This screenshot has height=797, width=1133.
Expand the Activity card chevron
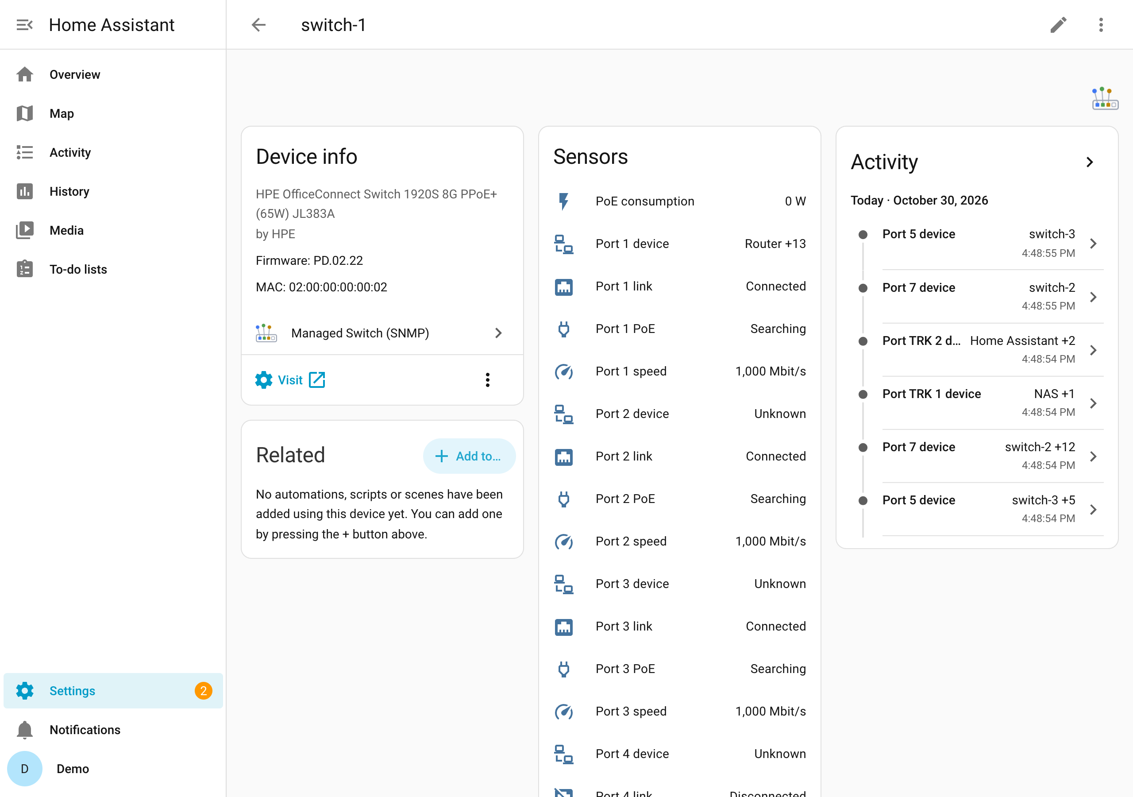1090,162
